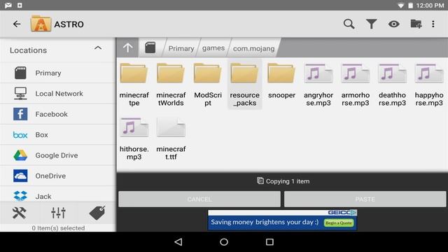Open the resource_packs folder
This screenshot has height=252, width=448.
pyautogui.click(x=244, y=84)
